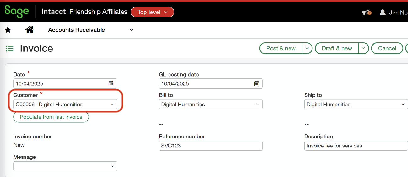Expand the Customer dropdown
Viewport: 408px width, 177px height.
click(112, 105)
